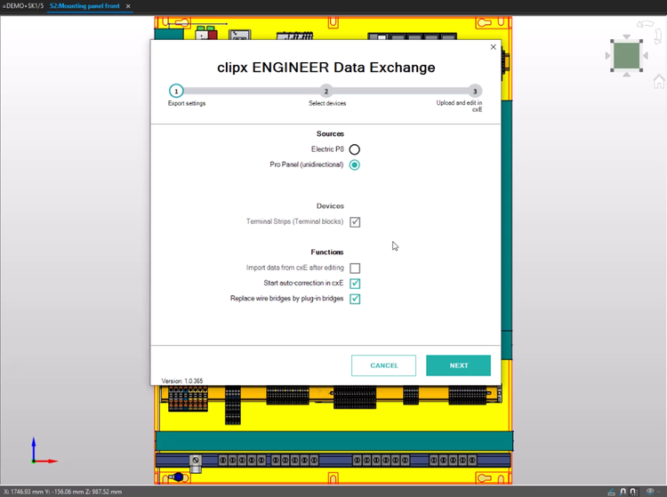The height and width of the screenshot is (497, 667).
Task: Click the view cube left arrow
Action: coord(608,57)
